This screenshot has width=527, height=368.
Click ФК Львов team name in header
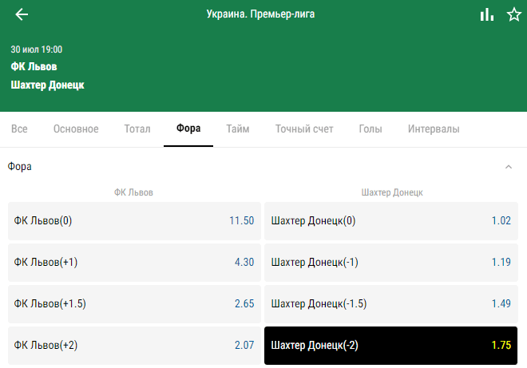tap(34, 66)
